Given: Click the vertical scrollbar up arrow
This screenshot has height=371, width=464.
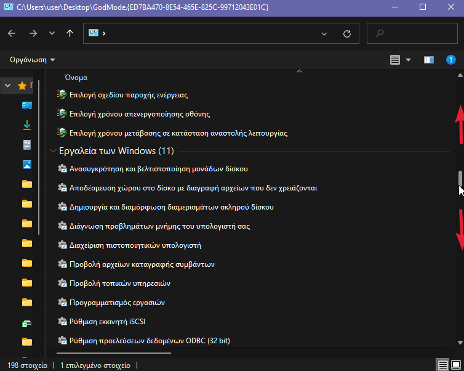Looking at the screenshot, I should [x=460, y=76].
